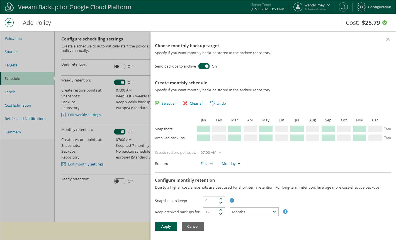Open the Cost Estimation step
Image resolution: width=396 pixels, height=240 pixels.
[18, 105]
